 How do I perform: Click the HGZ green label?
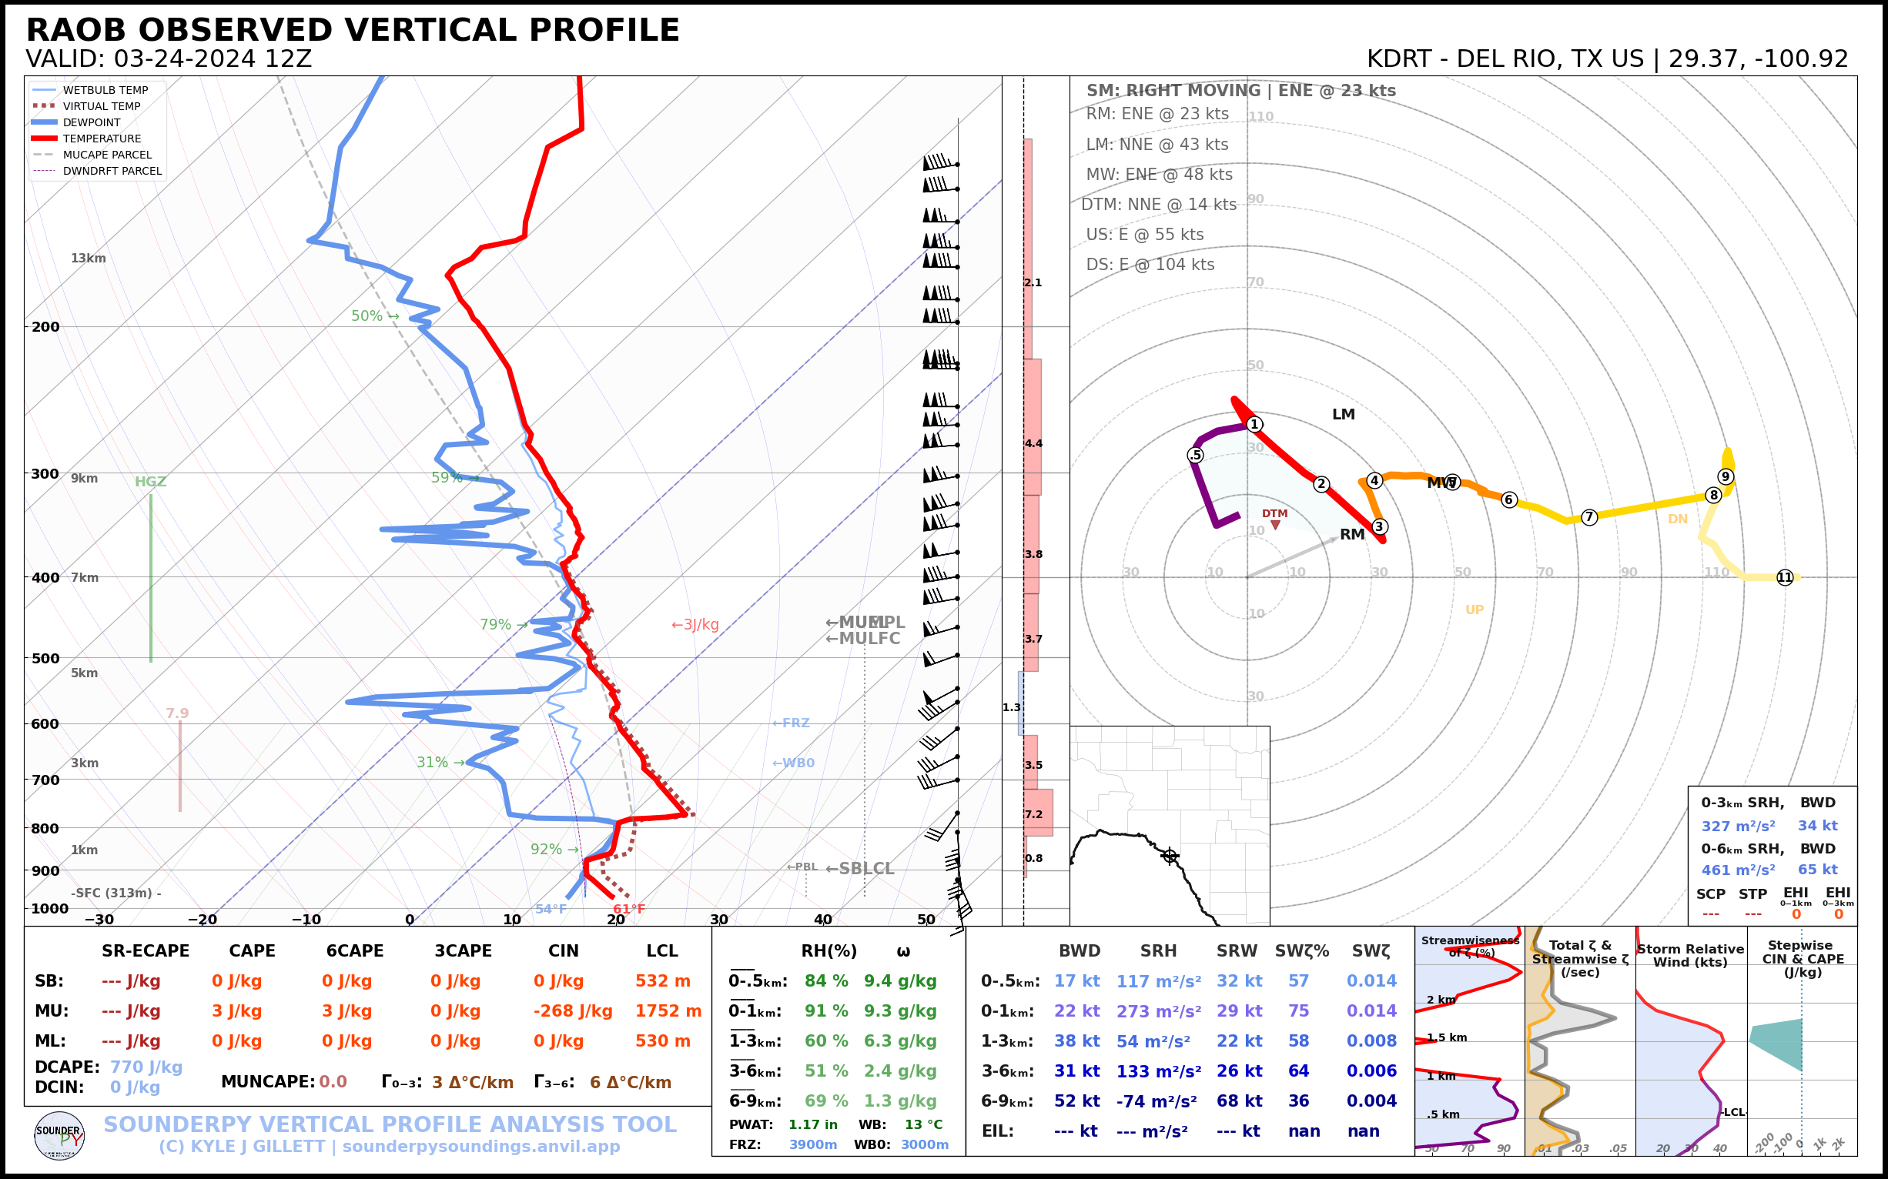(x=151, y=482)
